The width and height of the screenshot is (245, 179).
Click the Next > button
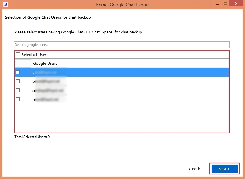click(224, 169)
